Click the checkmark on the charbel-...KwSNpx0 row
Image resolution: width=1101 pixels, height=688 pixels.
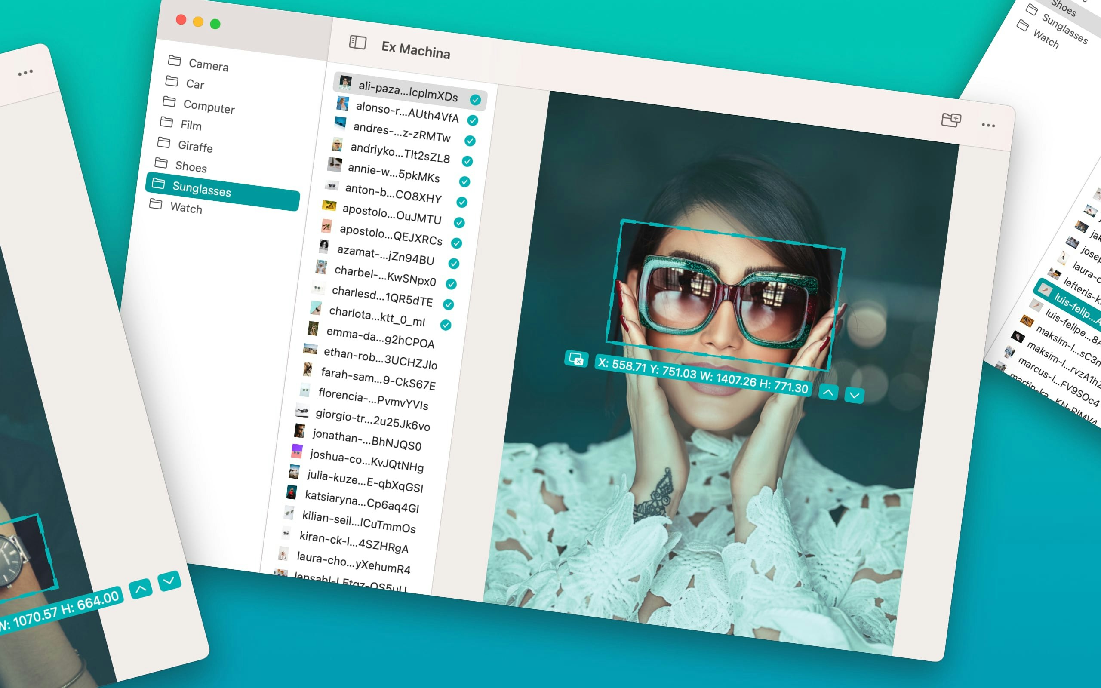pos(451,284)
